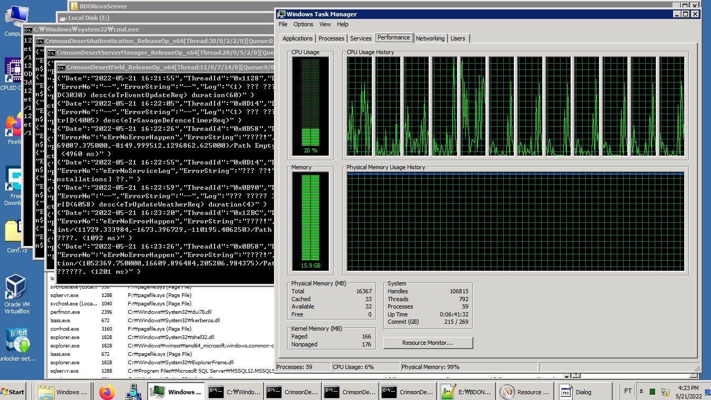Click the BDONovaServer window title
This screenshot has width=711, height=400.
coord(103,6)
